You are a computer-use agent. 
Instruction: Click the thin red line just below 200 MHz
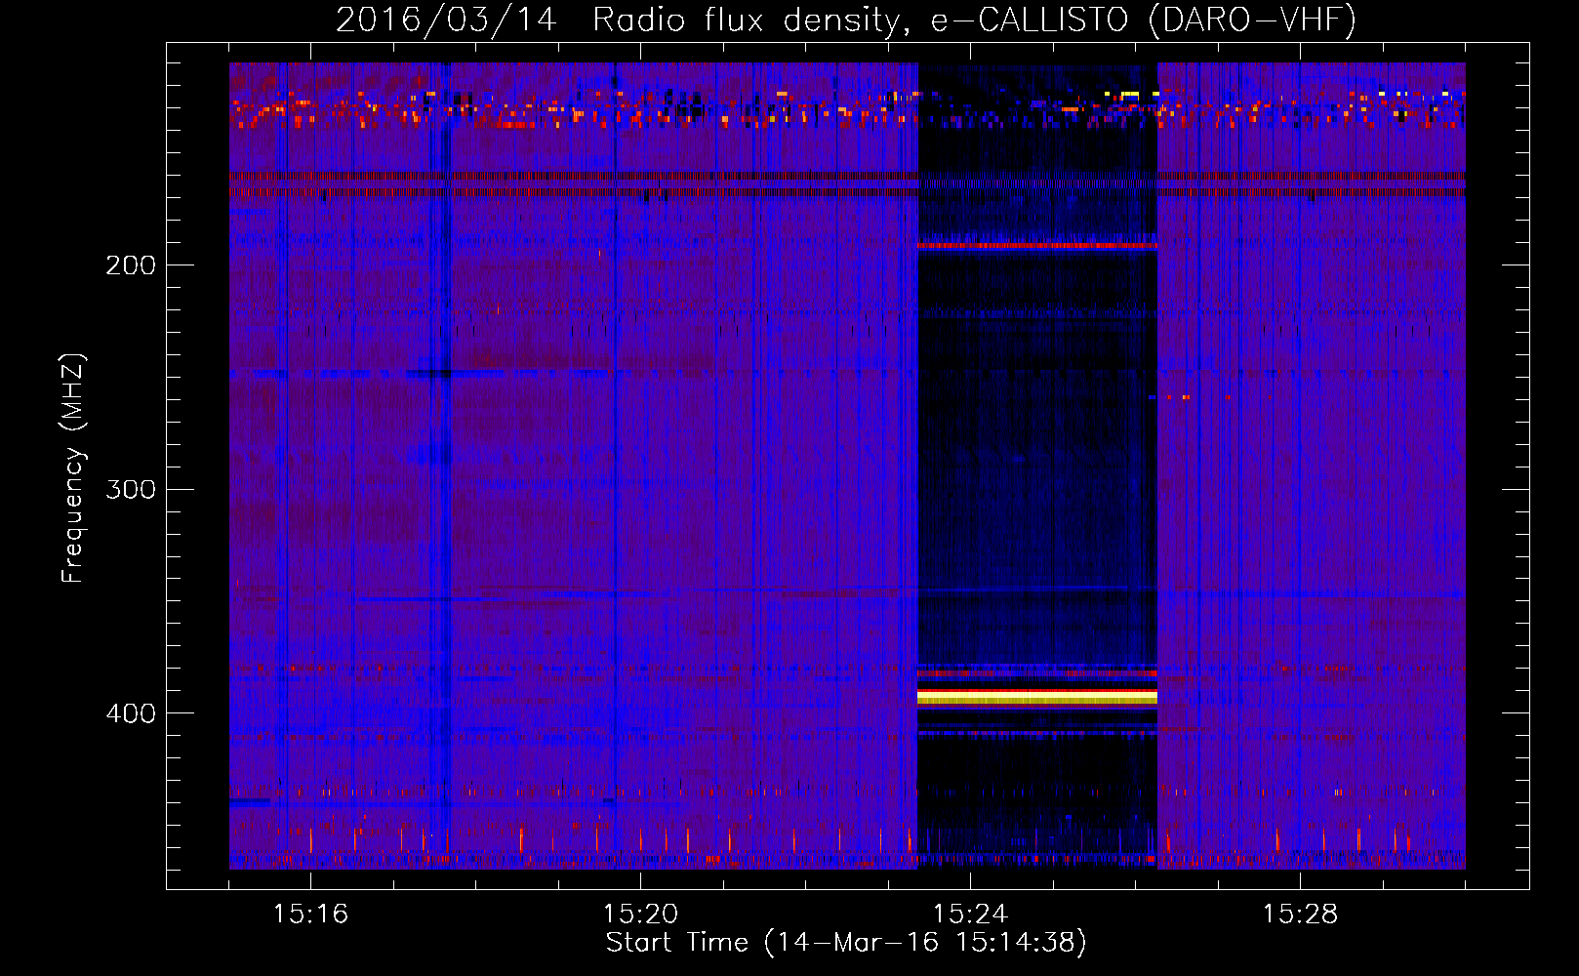(x=1037, y=246)
